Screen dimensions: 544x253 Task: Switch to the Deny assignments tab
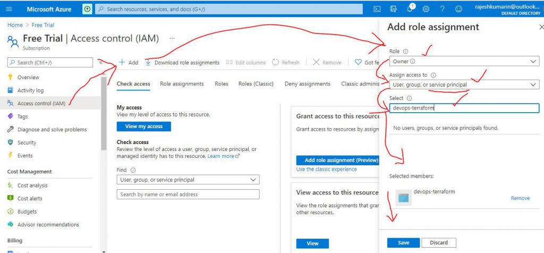307,84
